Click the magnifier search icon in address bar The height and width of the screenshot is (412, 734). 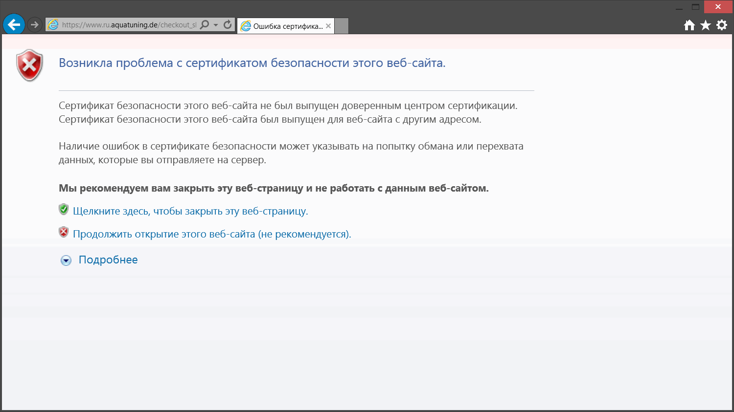tap(205, 24)
